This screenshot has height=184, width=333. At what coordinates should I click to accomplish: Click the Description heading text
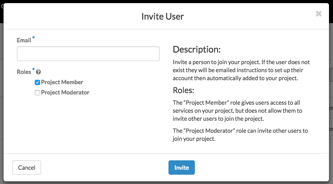pyautogui.click(x=197, y=49)
